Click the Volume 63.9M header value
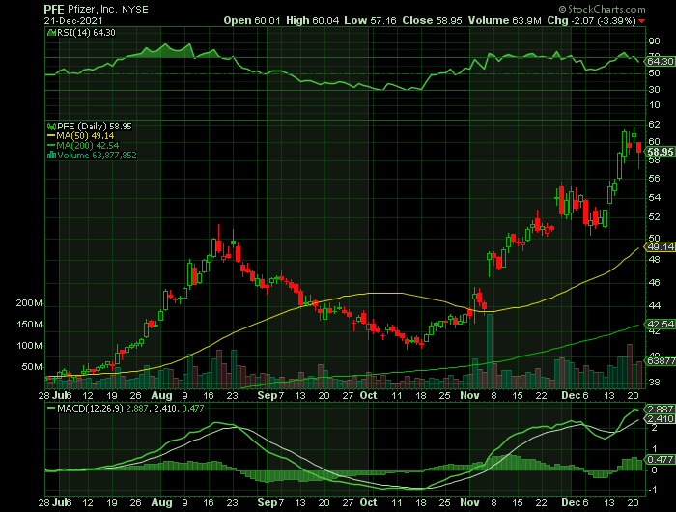This screenshot has width=676, height=512. [x=505, y=20]
